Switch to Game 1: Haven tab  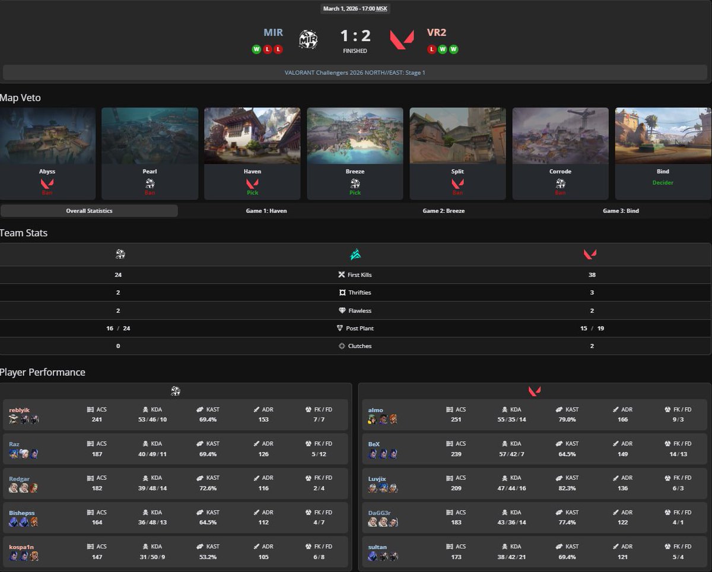pyautogui.click(x=266, y=211)
